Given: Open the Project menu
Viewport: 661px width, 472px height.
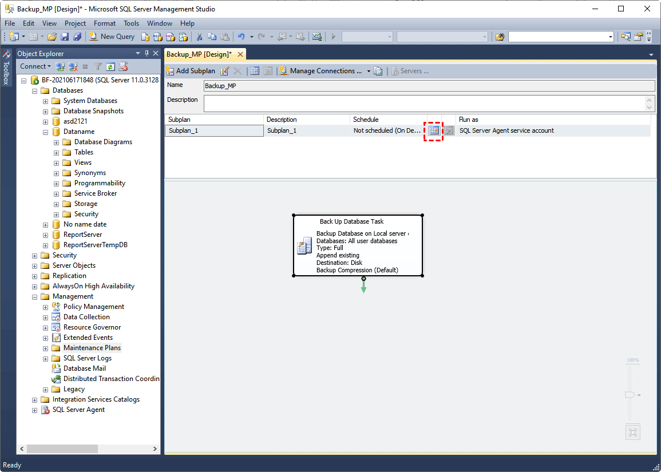Looking at the screenshot, I should [x=75, y=23].
